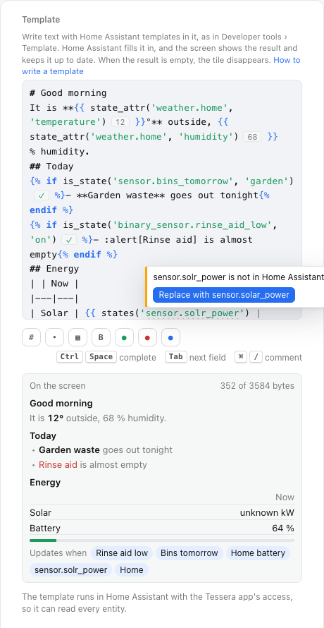Insert a bullet list item button
The height and width of the screenshot is (628, 324).
coord(54,337)
